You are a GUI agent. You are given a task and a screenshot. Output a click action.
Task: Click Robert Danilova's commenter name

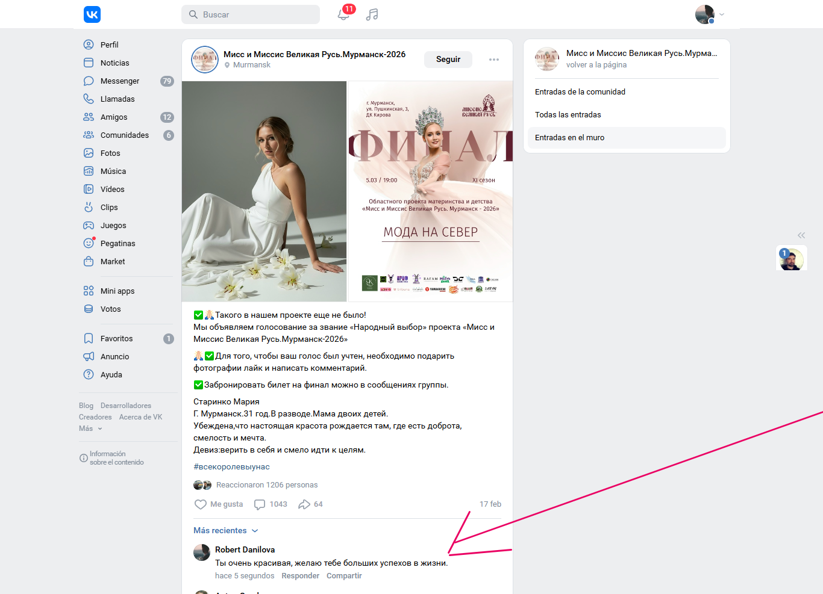click(245, 549)
